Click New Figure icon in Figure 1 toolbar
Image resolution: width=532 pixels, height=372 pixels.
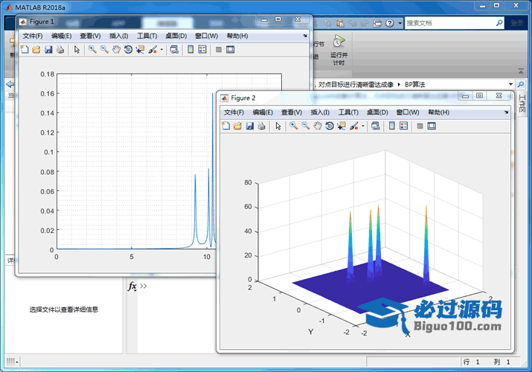coord(25,50)
